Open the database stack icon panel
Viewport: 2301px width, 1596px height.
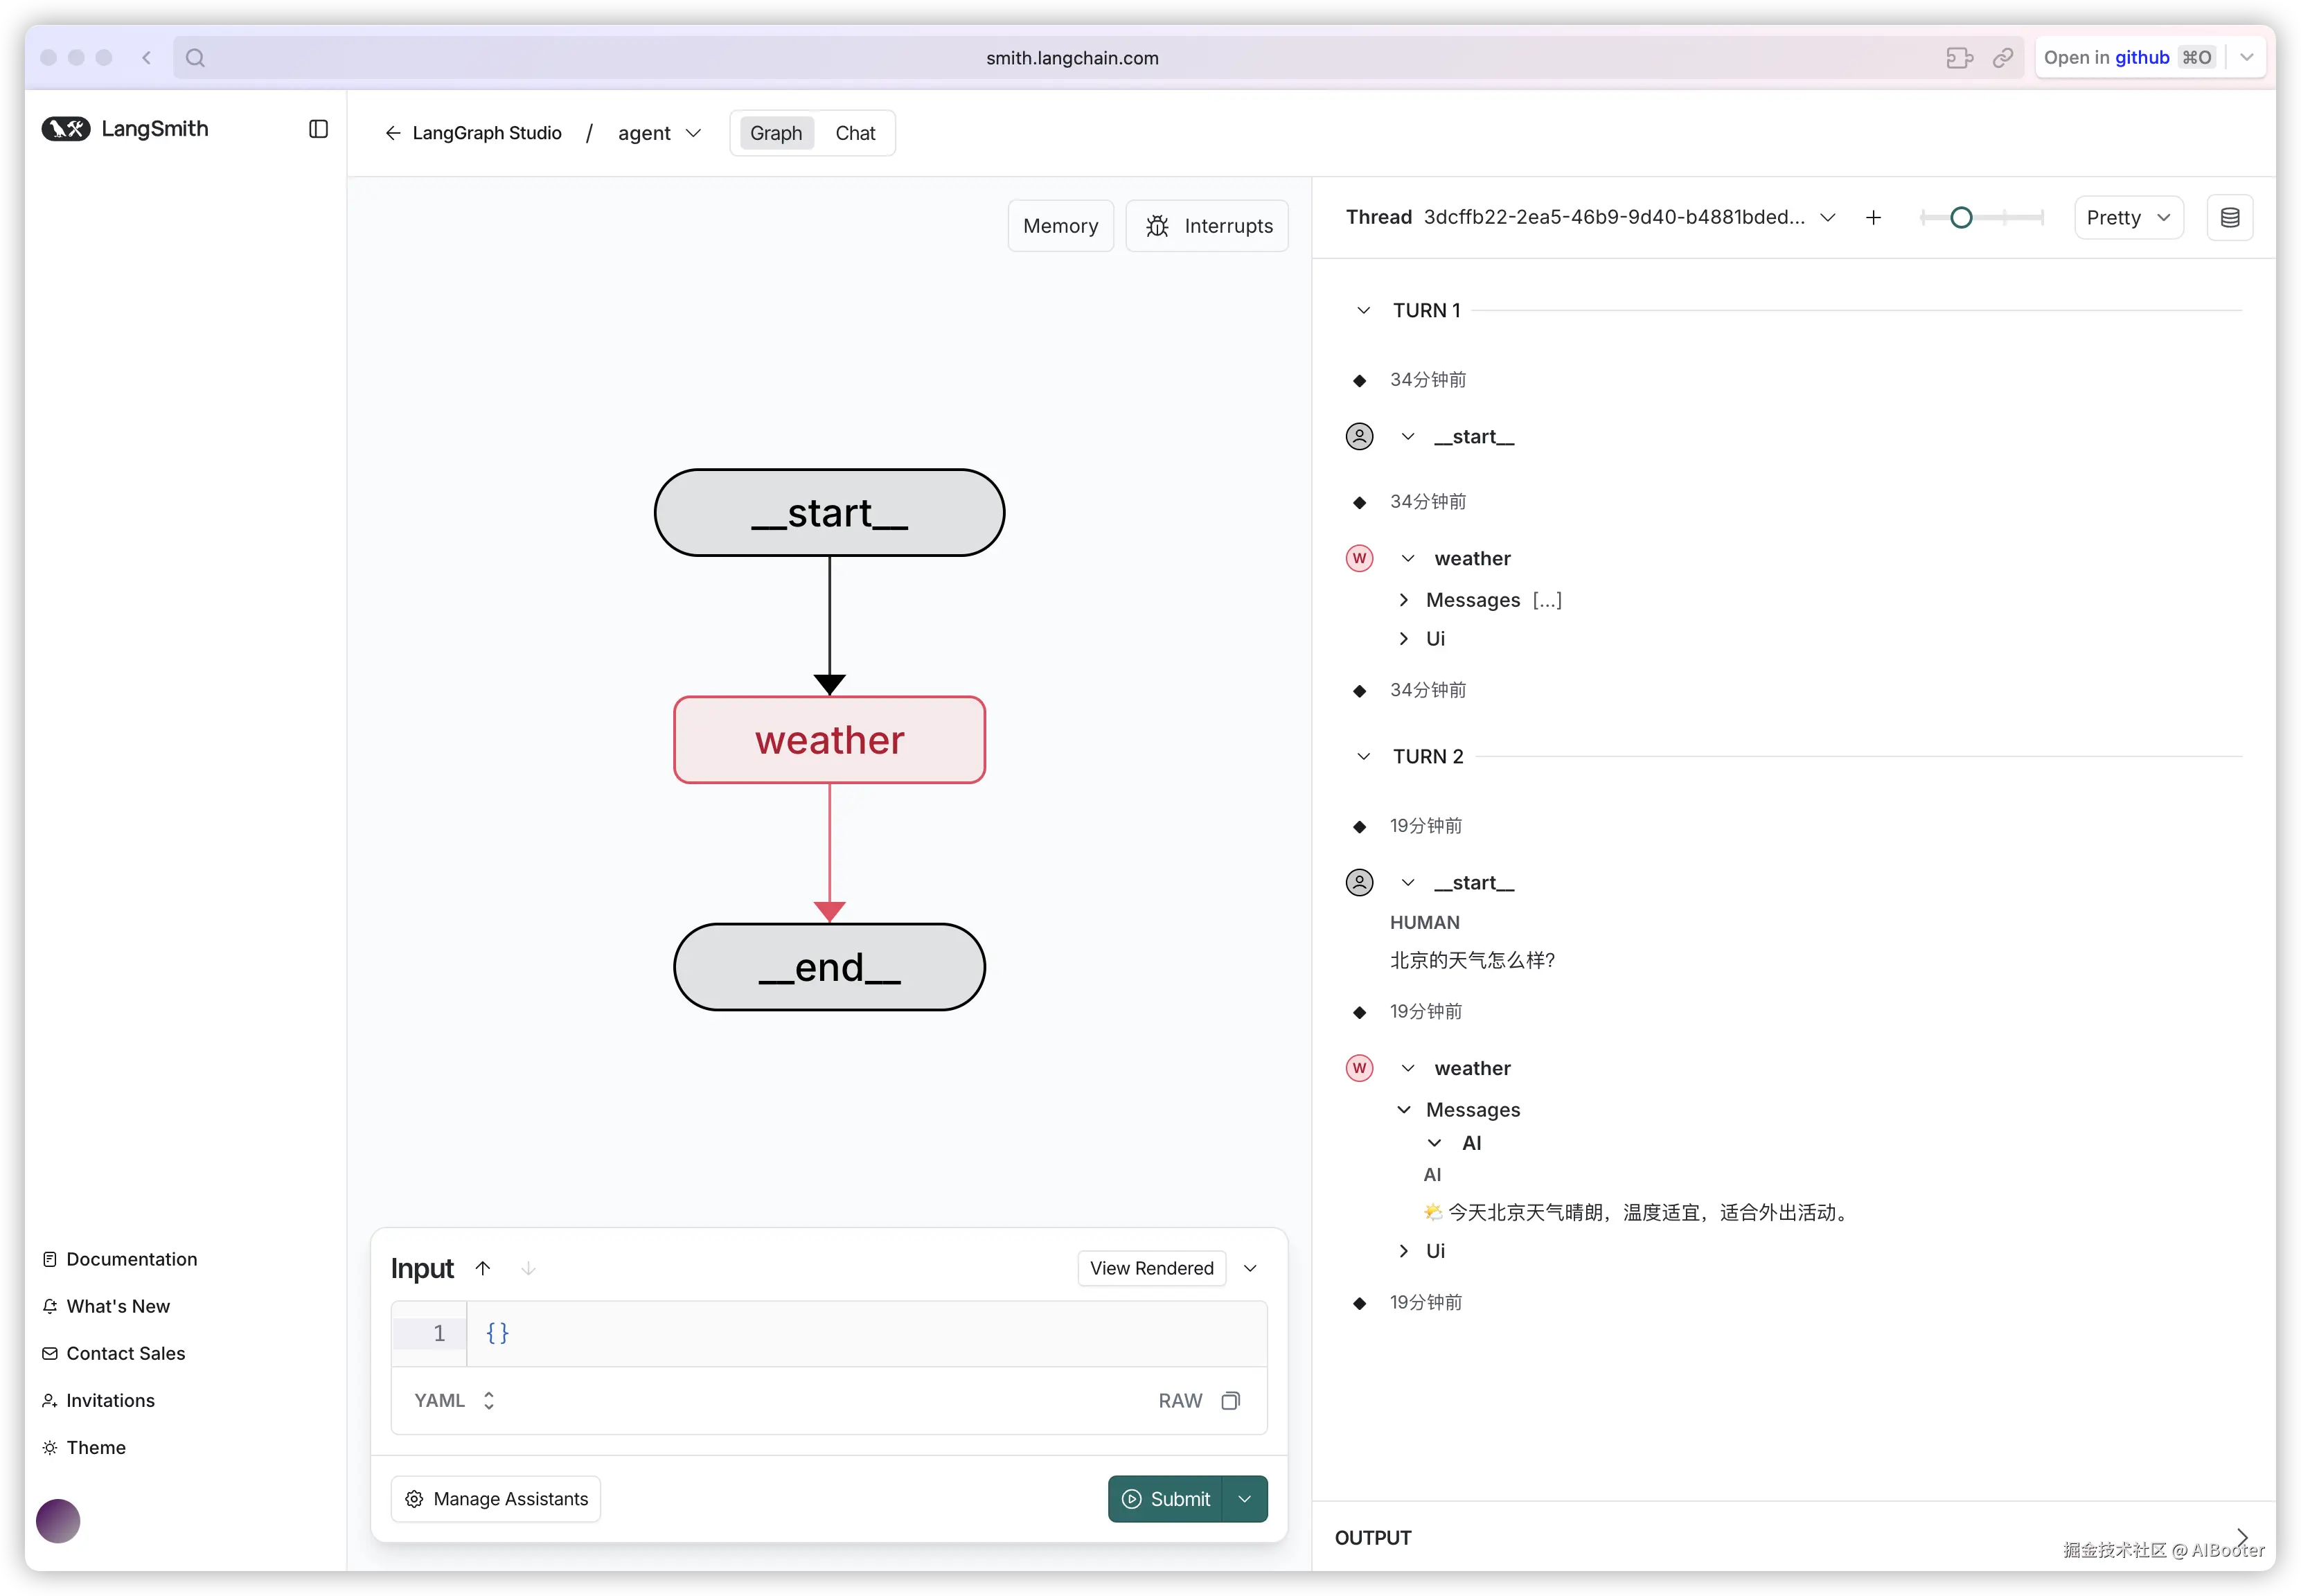coord(2229,218)
